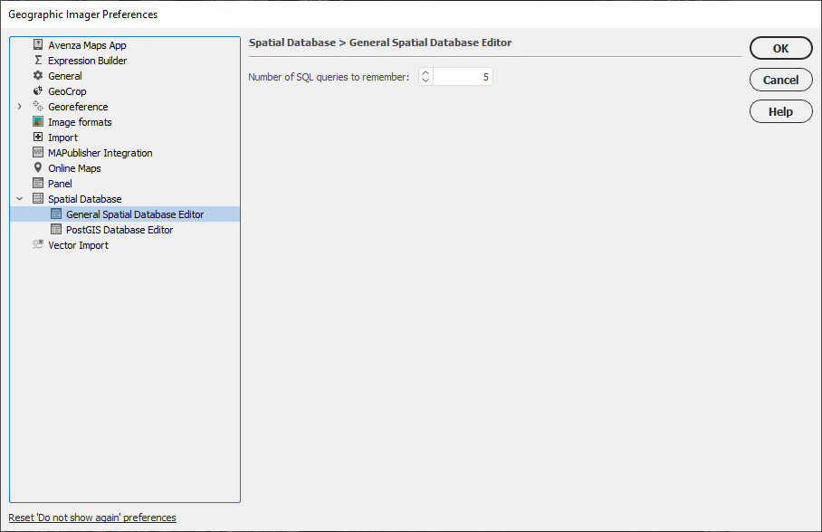Select the Import preferences item
The height and width of the screenshot is (532, 822).
(62, 138)
